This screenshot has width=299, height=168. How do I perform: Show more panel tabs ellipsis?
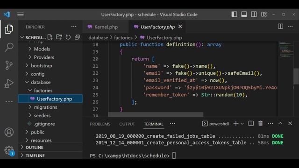172,124
